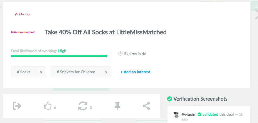Share the deal using the share icon
Screen dimensions: 258x123
(x=146, y=106)
